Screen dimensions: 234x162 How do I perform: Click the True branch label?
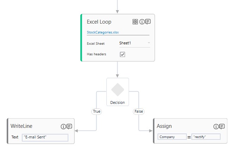[97, 111]
